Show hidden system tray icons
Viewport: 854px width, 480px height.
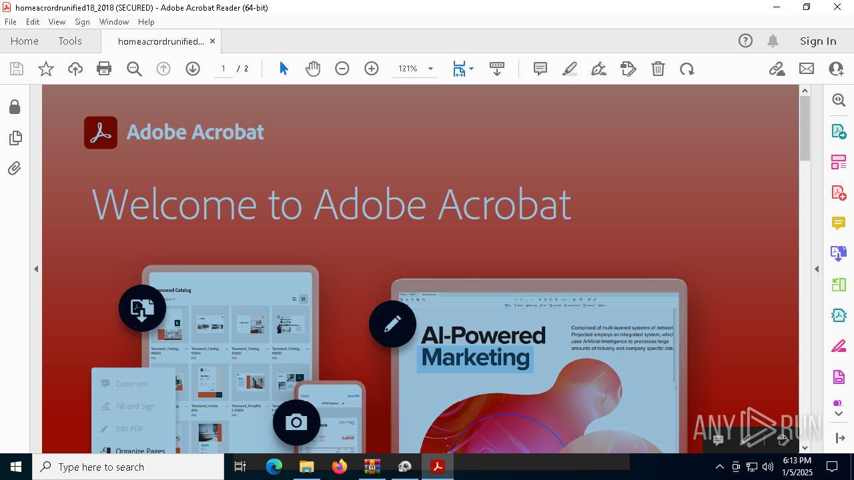[x=720, y=467]
